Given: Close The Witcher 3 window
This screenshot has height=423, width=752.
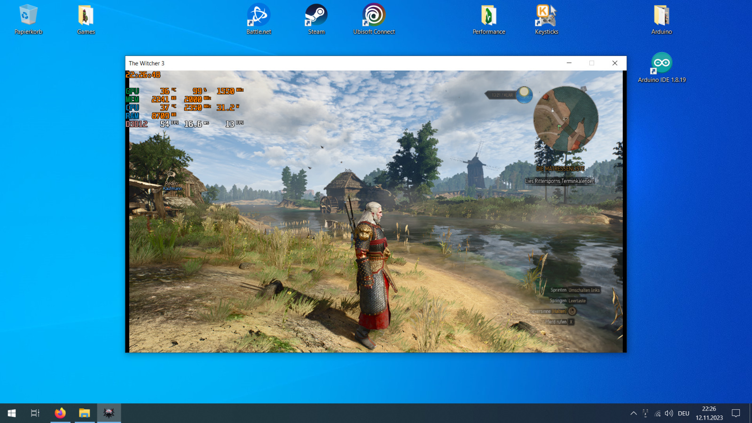Looking at the screenshot, I should tap(615, 63).
